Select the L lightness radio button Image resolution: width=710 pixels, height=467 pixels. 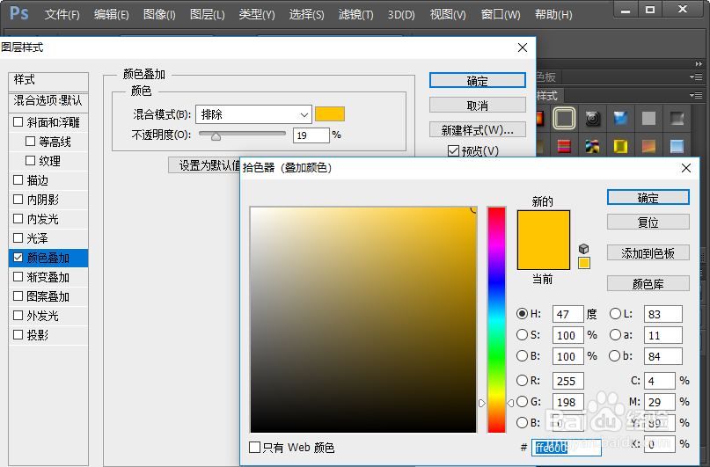point(615,313)
